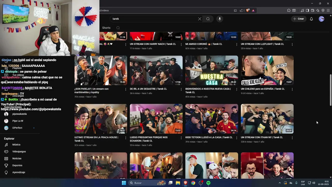
Task: Clear the 'tarek' search text with the X
Action: (x=200, y=19)
